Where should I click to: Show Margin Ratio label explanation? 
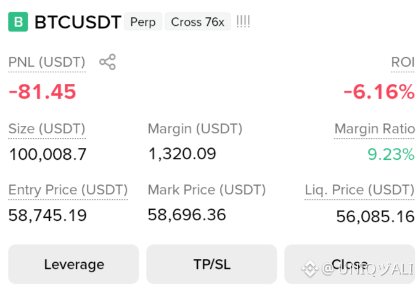pos(374,129)
